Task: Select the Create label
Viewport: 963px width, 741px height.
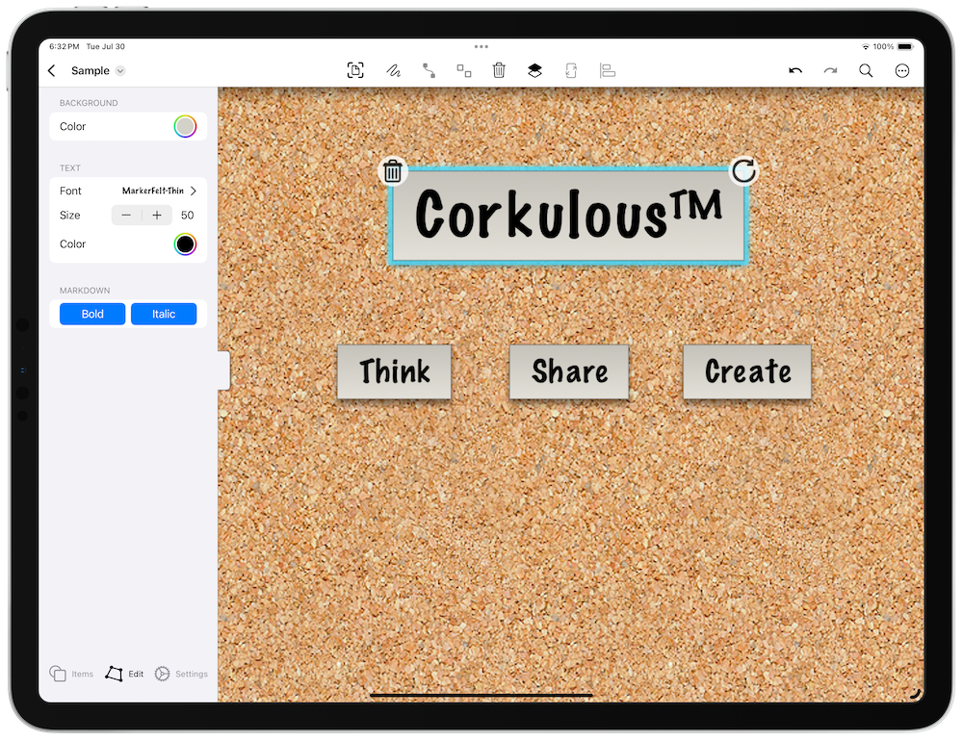Action: point(747,372)
